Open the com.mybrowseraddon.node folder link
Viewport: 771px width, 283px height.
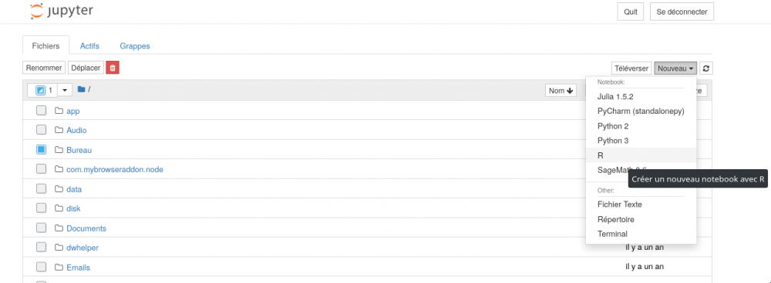coord(115,169)
